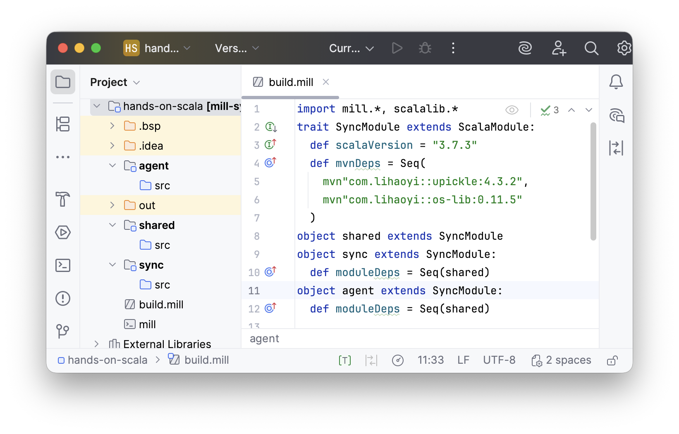Image resolution: width=679 pixels, height=434 pixels.
Task: Toggle the reader highlighting eye icon
Action: click(x=512, y=110)
